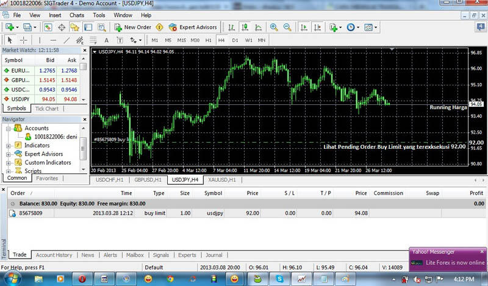Click the New Order button

pyautogui.click(x=133, y=27)
